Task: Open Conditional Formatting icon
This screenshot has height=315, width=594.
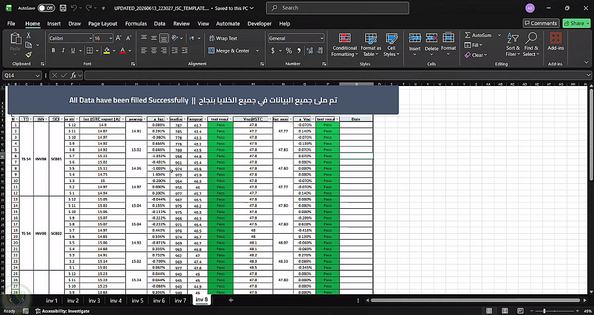Action: 345,38
